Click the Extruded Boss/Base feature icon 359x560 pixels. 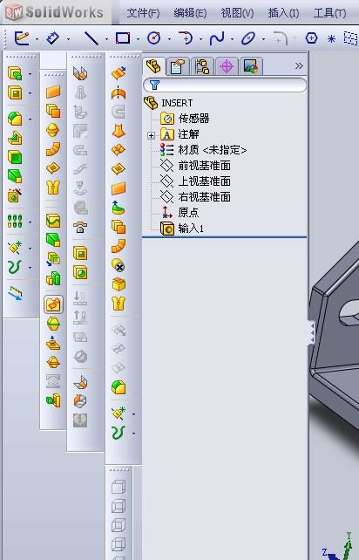click(15, 73)
